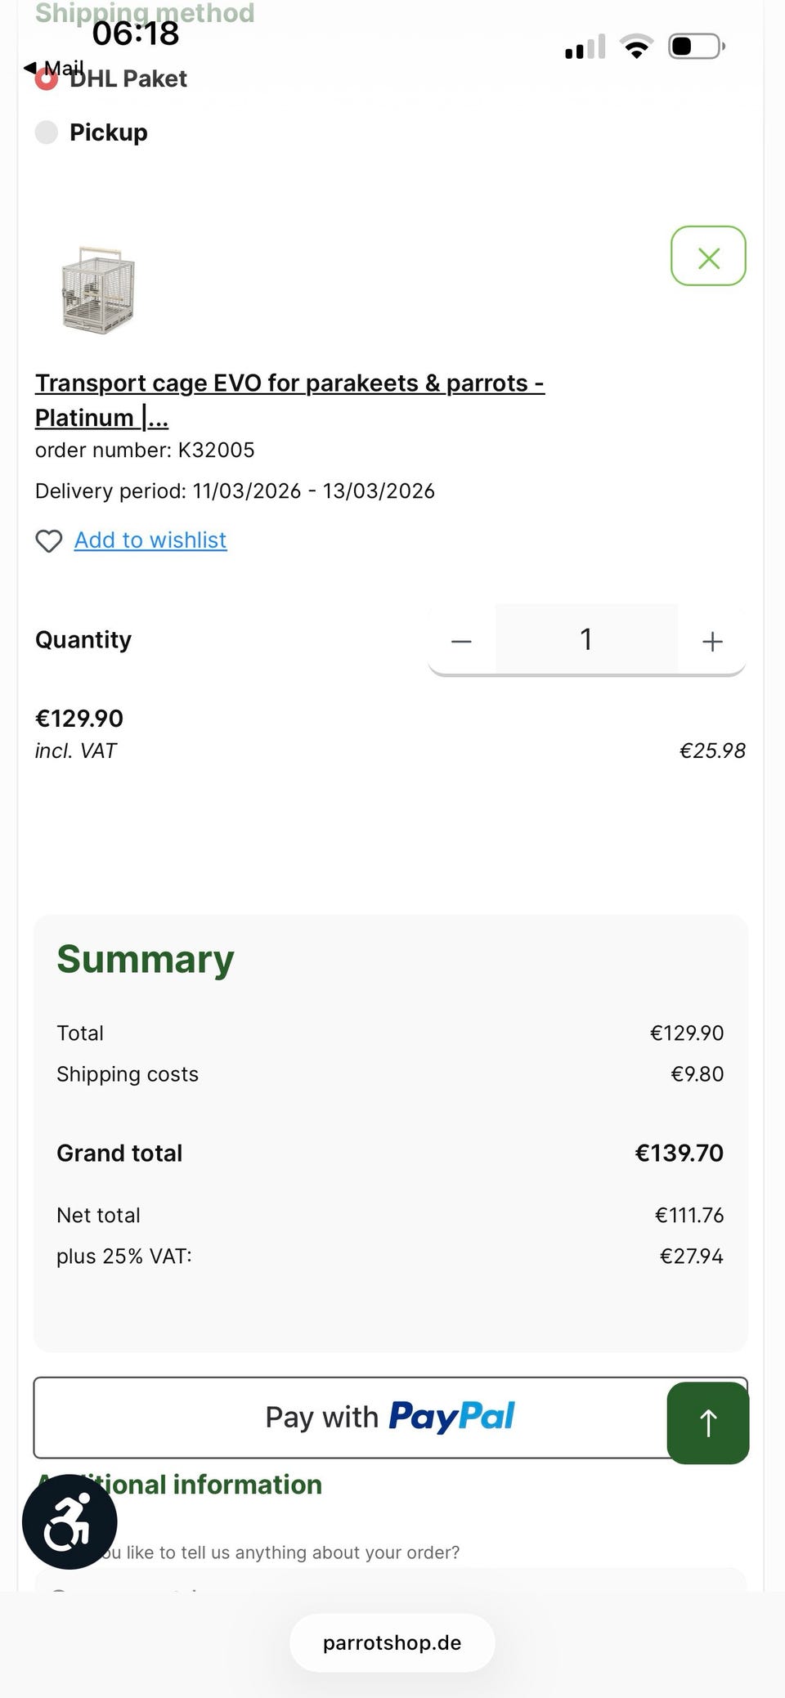Tap the battery indicator icon

[696, 47]
